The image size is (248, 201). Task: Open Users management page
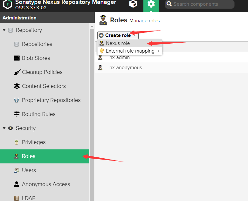pyautogui.click(x=29, y=170)
